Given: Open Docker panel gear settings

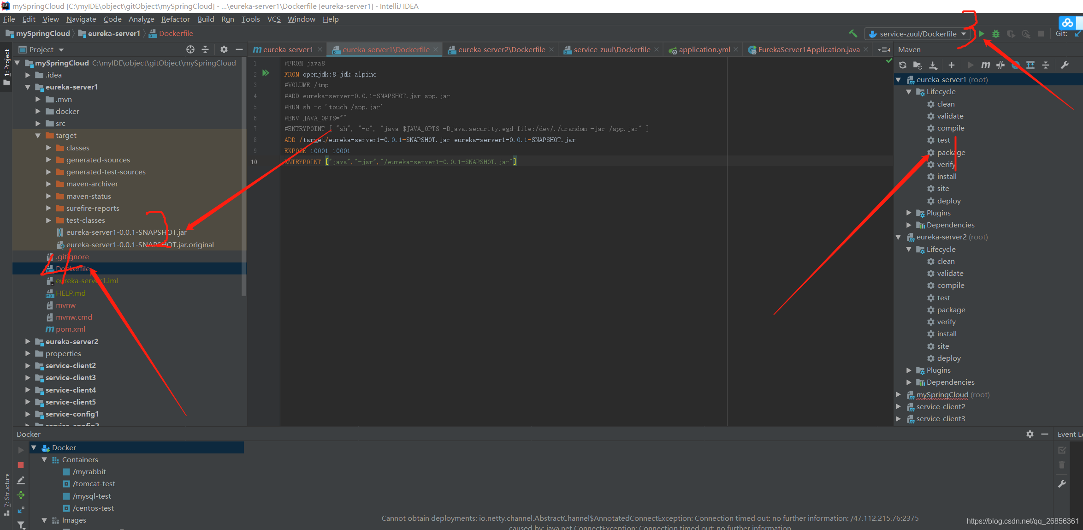Looking at the screenshot, I should point(1030,434).
